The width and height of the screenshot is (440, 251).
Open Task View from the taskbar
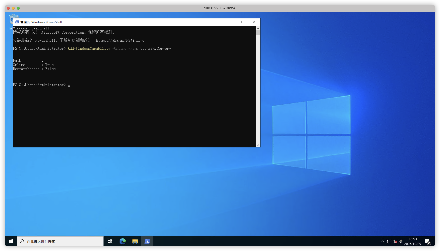pos(110,241)
